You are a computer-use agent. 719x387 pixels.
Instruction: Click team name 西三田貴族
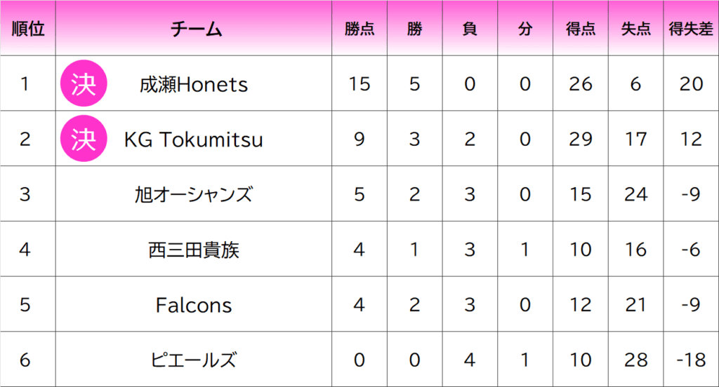pyautogui.click(x=194, y=250)
